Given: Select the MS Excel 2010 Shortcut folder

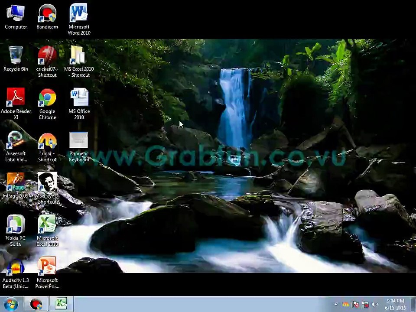Looking at the screenshot, I should [79, 62].
